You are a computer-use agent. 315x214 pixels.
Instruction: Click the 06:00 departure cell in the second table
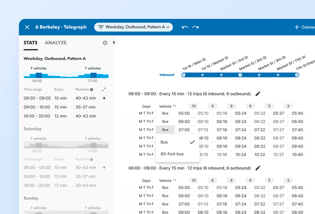coord(184,196)
